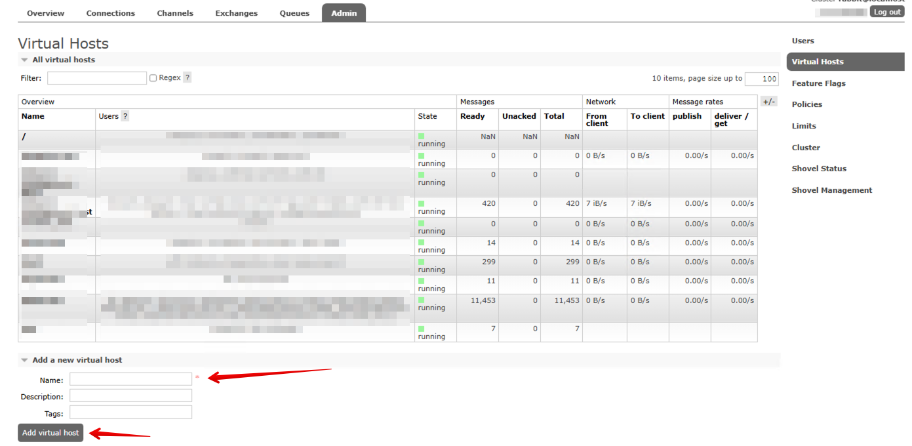
Task: Open Users in the admin sidebar
Action: pos(803,41)
